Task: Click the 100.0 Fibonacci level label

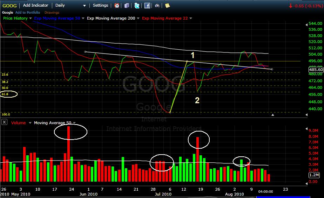Action: click(6, 114)
